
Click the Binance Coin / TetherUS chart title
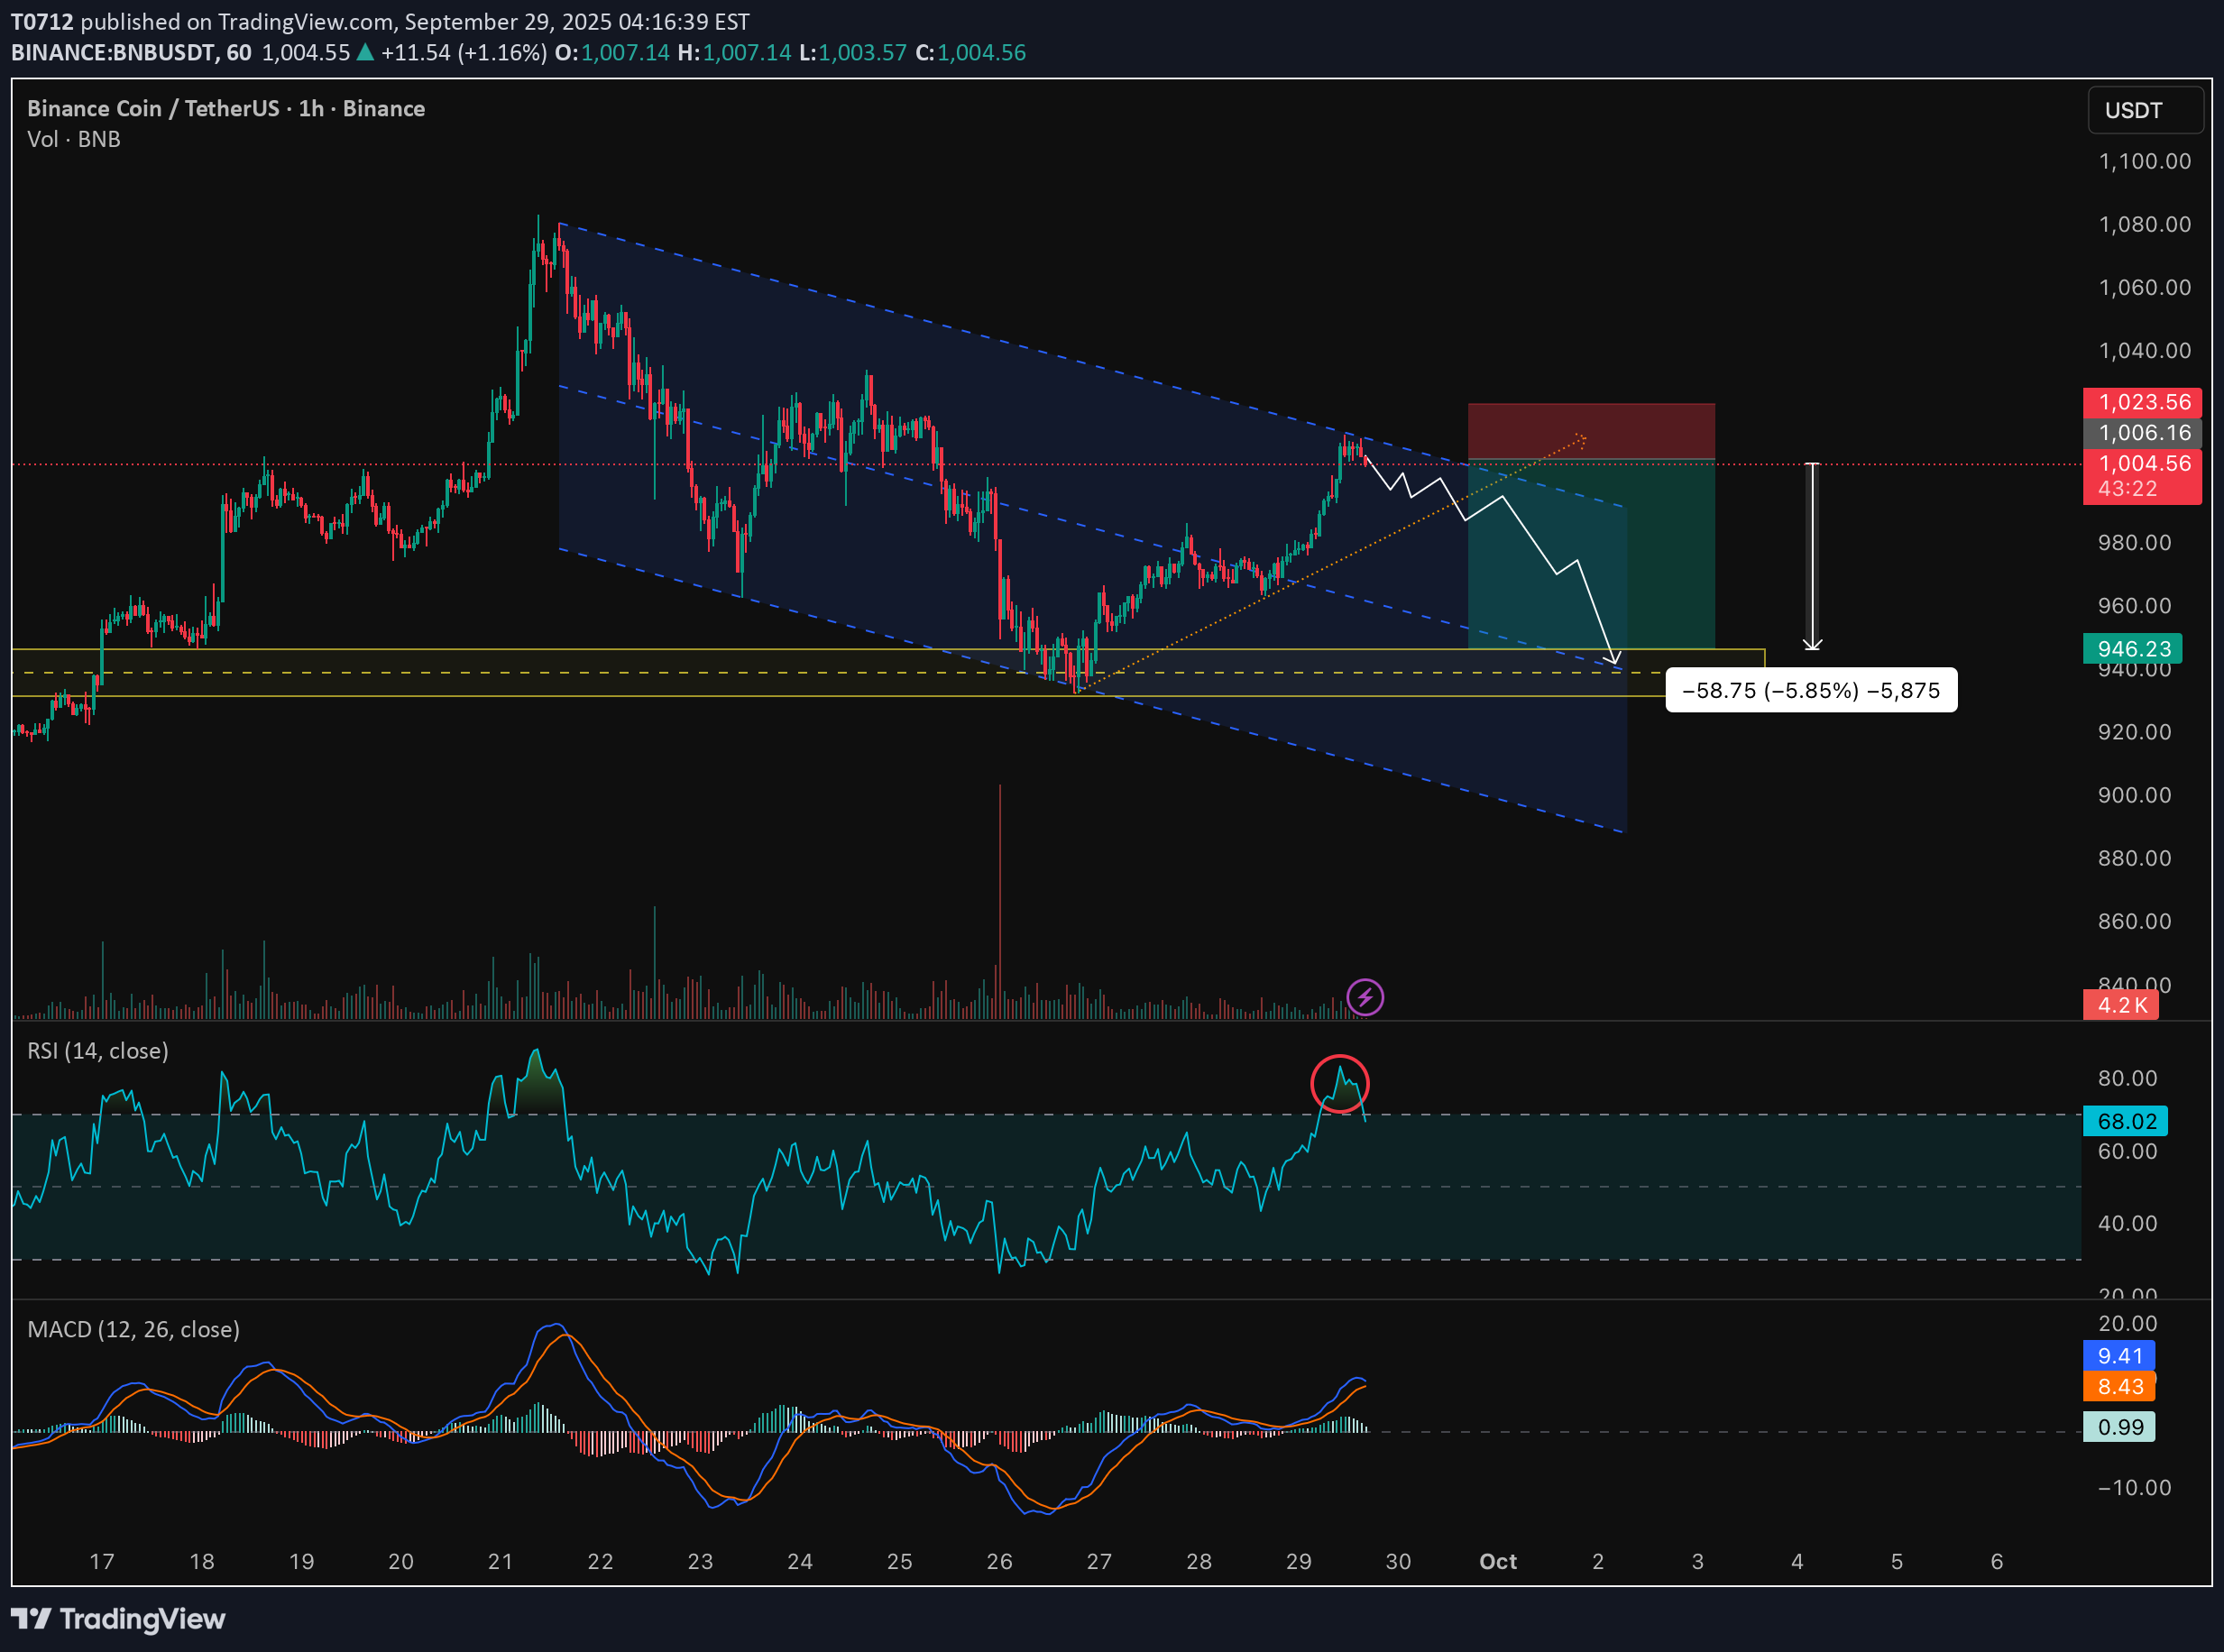[x=226, y=108]
